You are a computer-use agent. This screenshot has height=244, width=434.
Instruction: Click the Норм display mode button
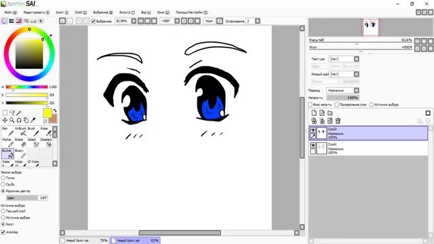click(209, 21)
